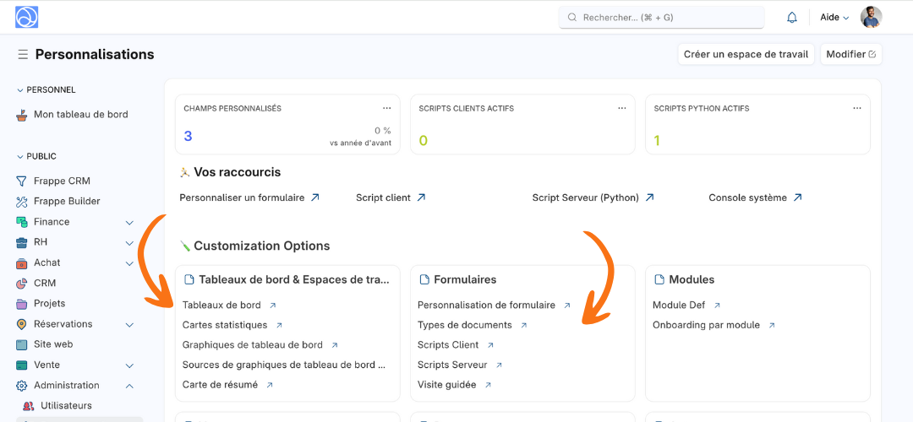Open options menu of Champs personnalisés card

(x=387, y=108)
